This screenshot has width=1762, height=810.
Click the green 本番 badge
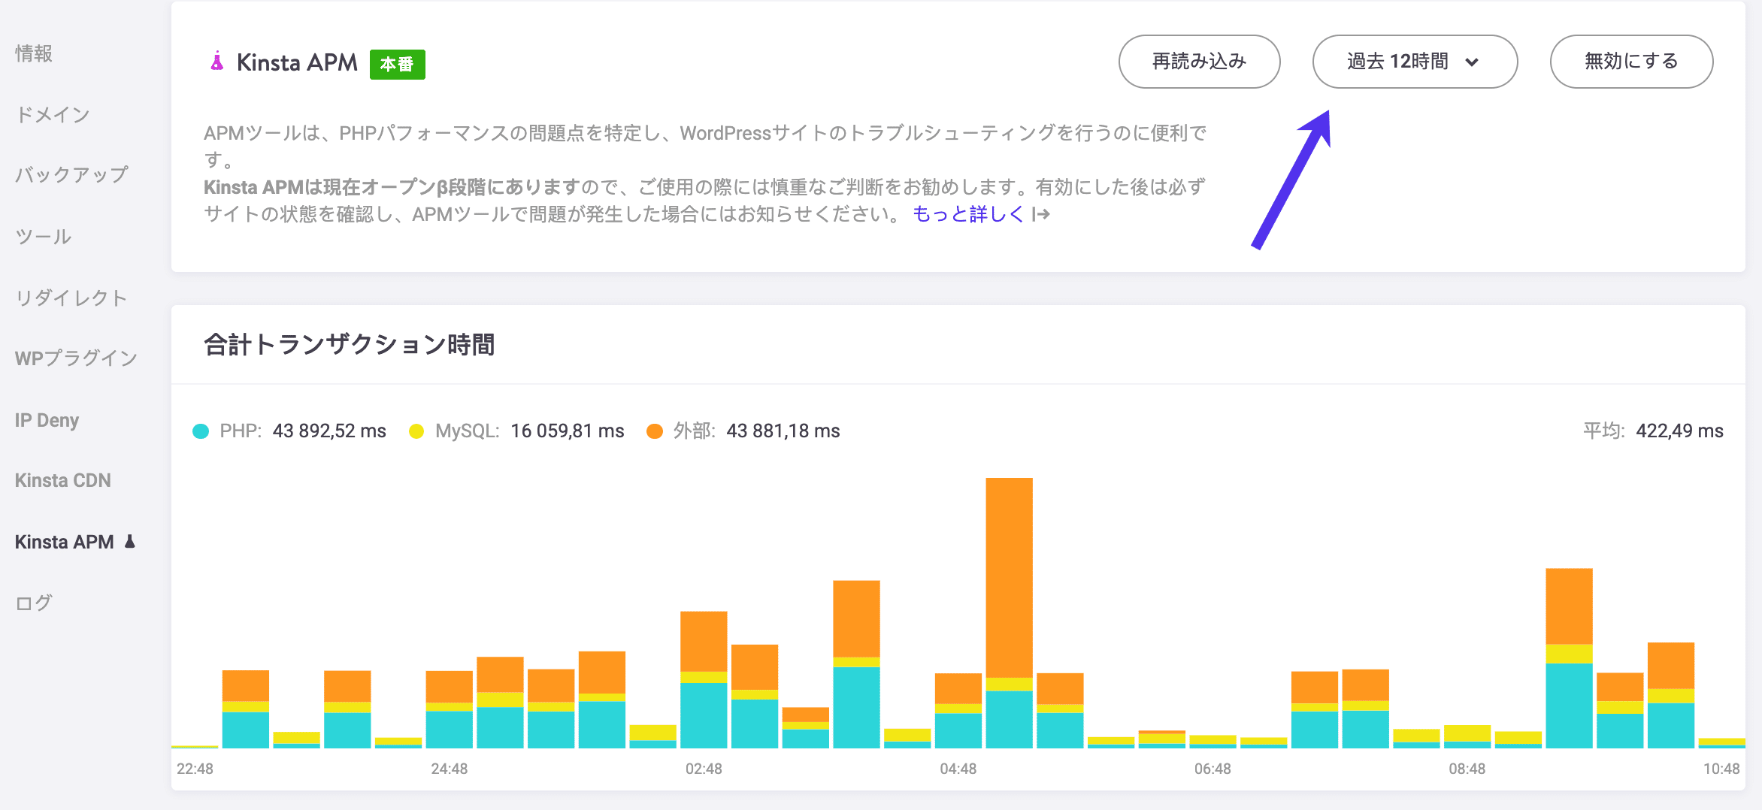[x=397, y=64]
